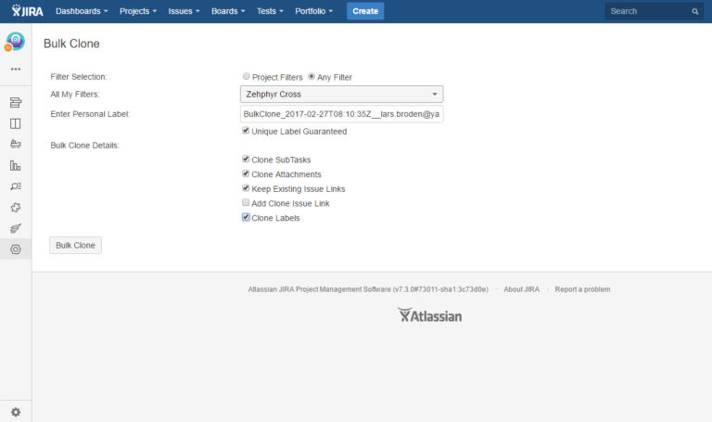This screenshot has height=422, width=712.
Task: Open the All My Filters dropdown
Action: pos(341,94)
